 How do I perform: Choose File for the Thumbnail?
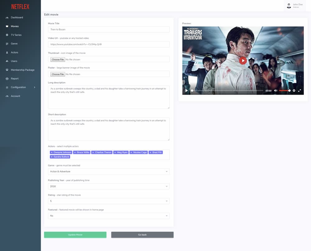pos(58,59)
